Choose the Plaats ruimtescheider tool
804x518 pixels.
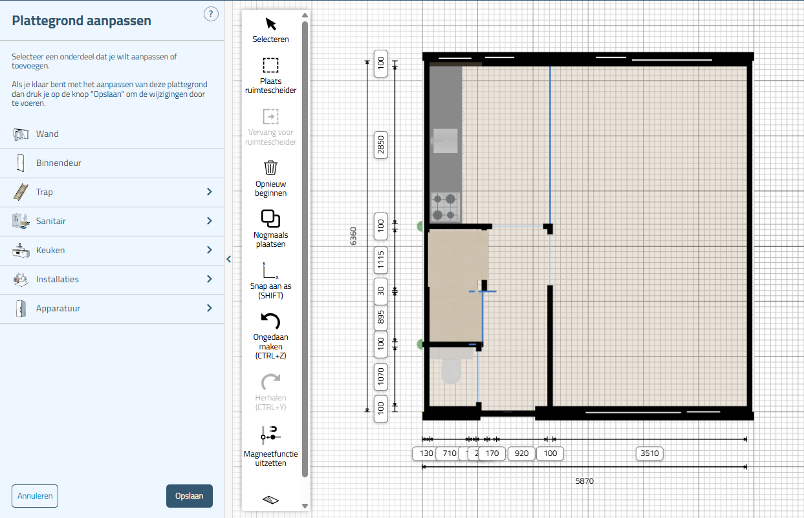270,66
